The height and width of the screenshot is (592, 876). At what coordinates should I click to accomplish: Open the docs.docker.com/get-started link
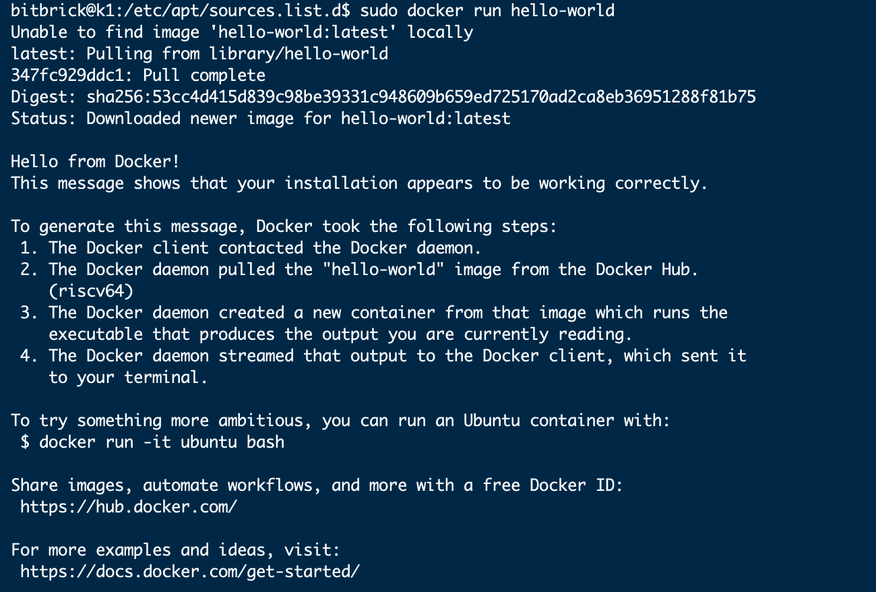point(190,572)
